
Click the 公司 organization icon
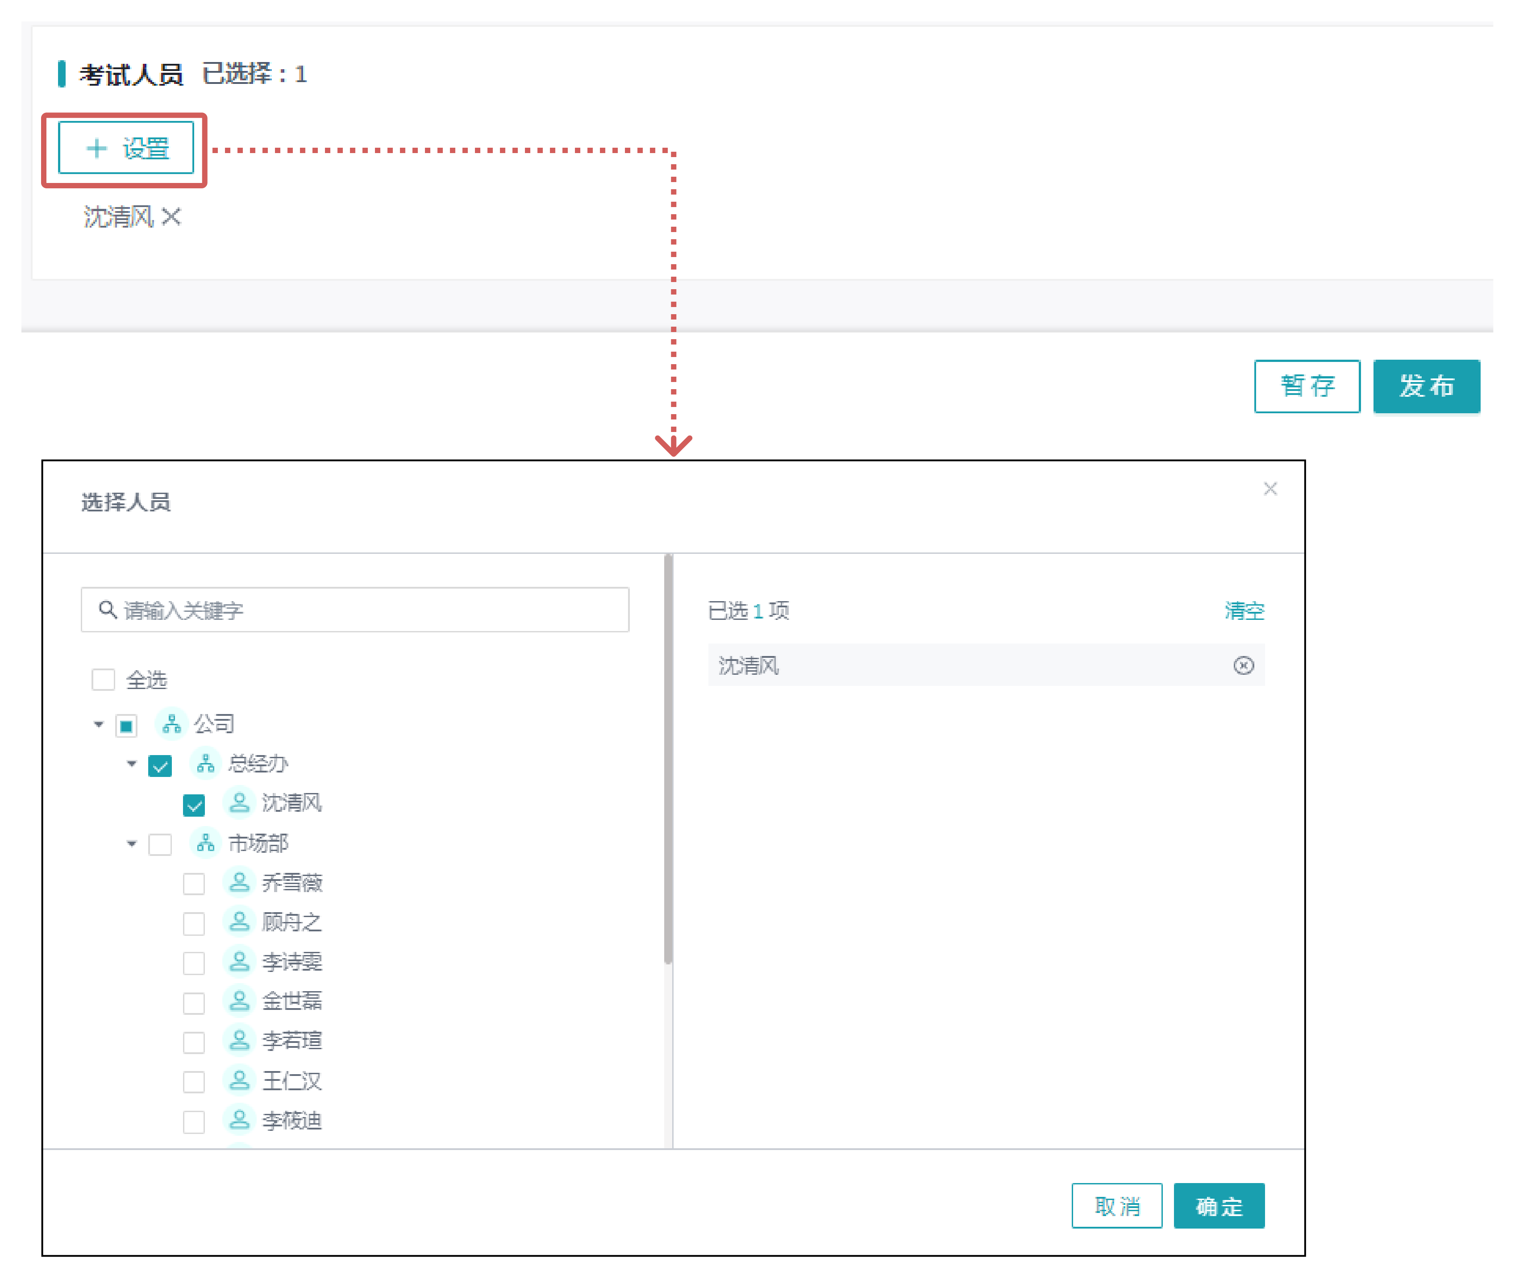[172, 723]
